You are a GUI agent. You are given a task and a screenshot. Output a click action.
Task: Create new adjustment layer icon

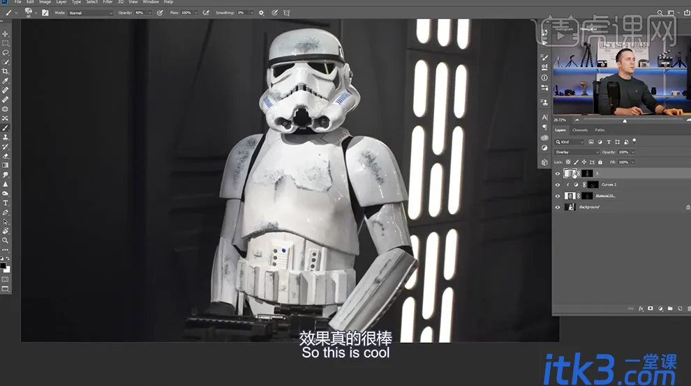(x=660, y=309)
